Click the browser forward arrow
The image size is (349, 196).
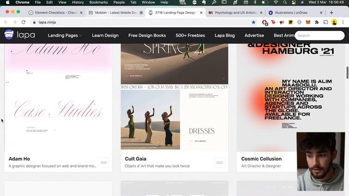(x=15, y=22)
